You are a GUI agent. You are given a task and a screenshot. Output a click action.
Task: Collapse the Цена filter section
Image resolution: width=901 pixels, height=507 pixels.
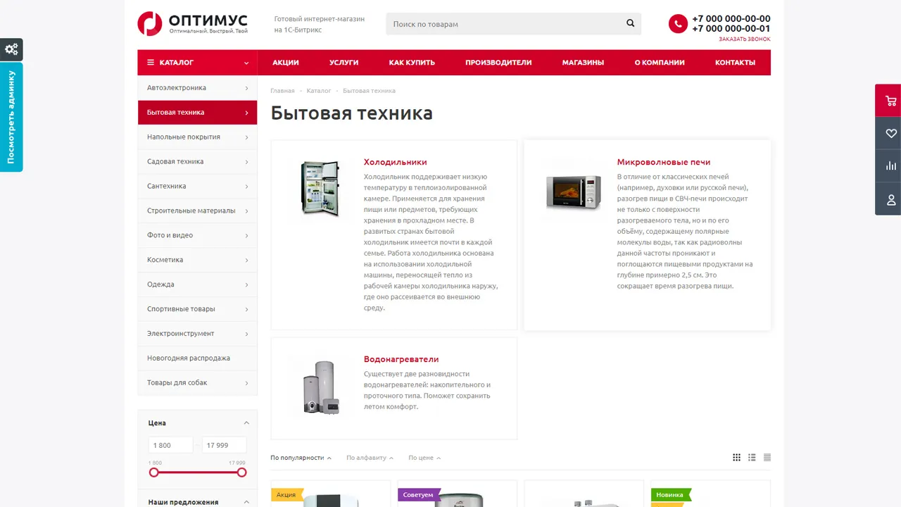tap(246, 423)
